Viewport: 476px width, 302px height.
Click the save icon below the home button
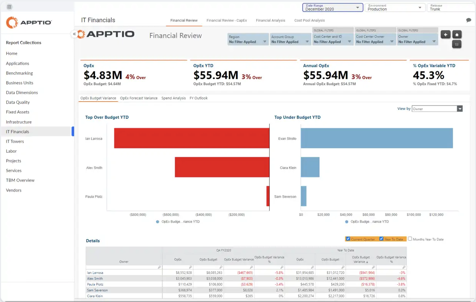tap(457, 44)
